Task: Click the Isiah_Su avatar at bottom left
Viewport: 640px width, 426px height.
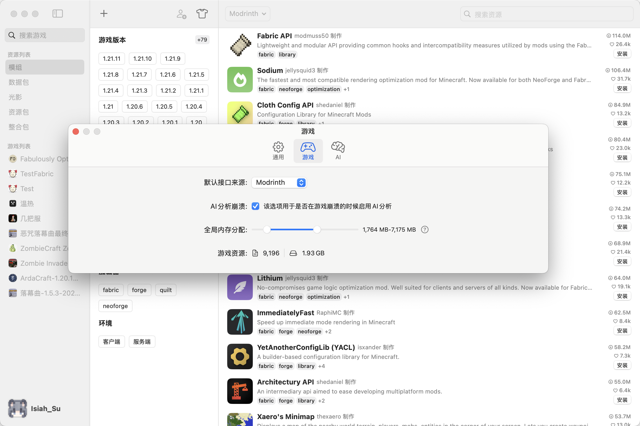Action: [x=17, y=408]
